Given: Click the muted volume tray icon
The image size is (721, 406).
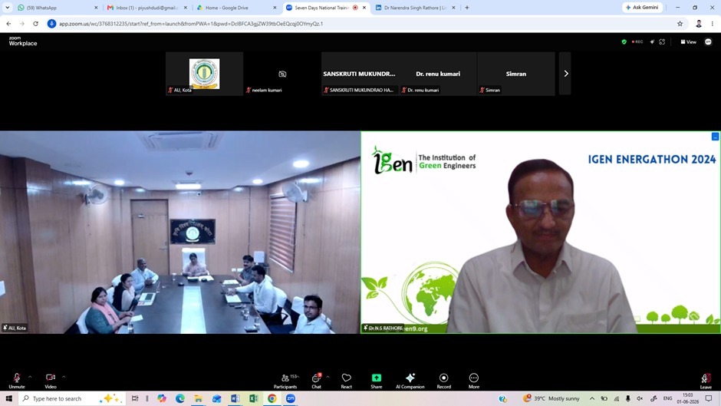Looking at the screenshot, I should click(x=640, y=398).
